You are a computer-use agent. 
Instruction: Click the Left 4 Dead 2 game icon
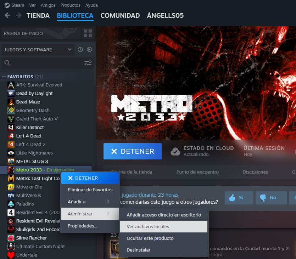(x=11, y=144)
